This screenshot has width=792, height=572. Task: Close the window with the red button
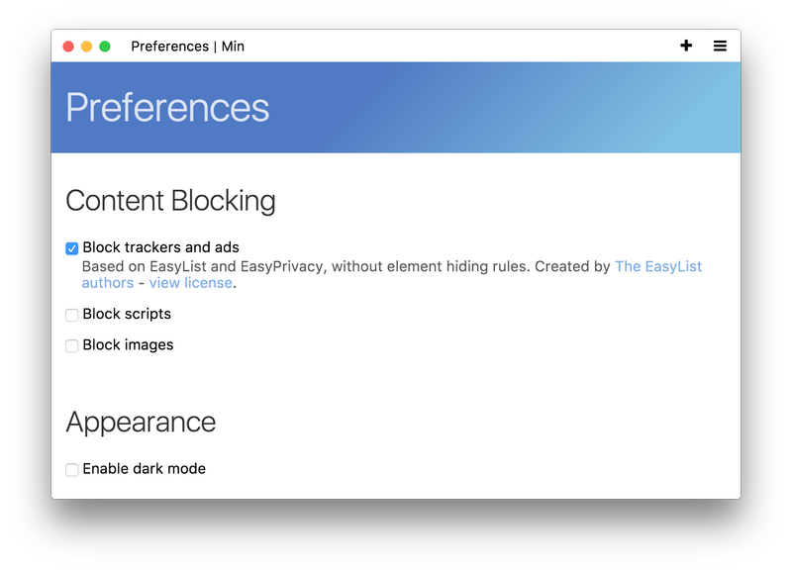[68, 47]
